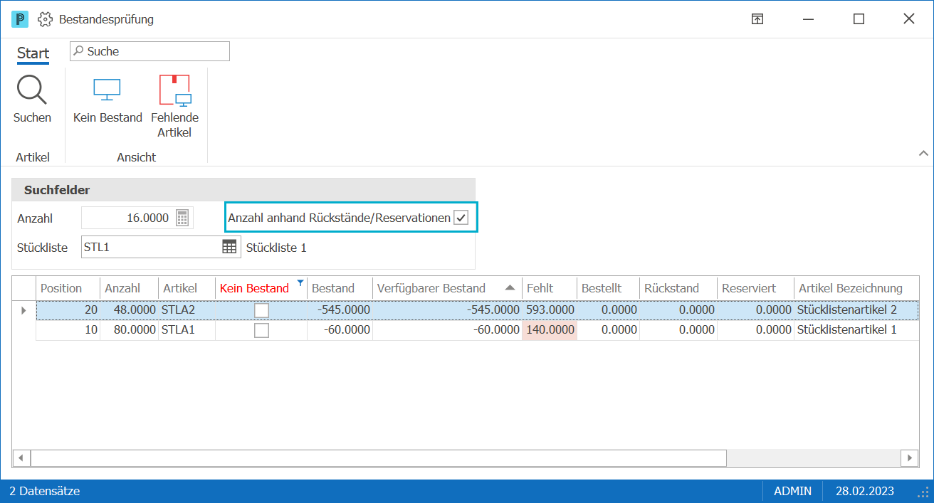Click the ADMIN user in status bar
The image size is (934, 503).
point(793,491)
